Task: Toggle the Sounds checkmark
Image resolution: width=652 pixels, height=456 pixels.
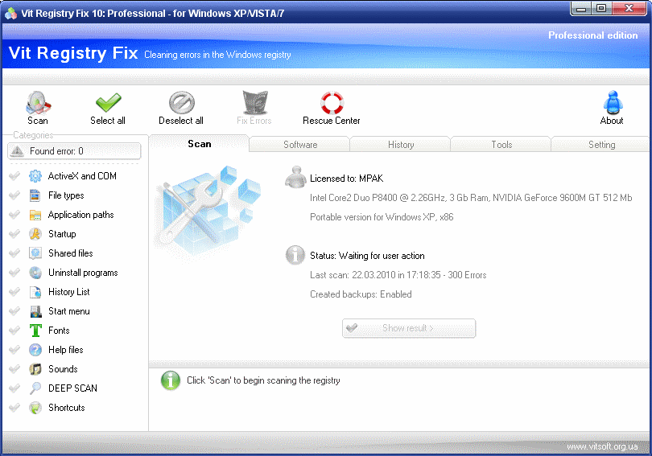Action: click(14, 369)
